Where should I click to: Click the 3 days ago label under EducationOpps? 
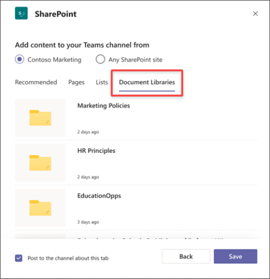click(88, 222)
